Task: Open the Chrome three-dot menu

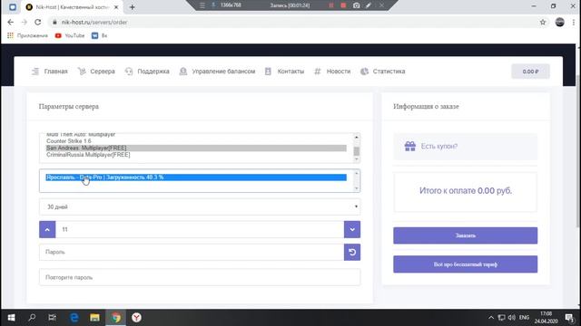Action: coord(573,22)
